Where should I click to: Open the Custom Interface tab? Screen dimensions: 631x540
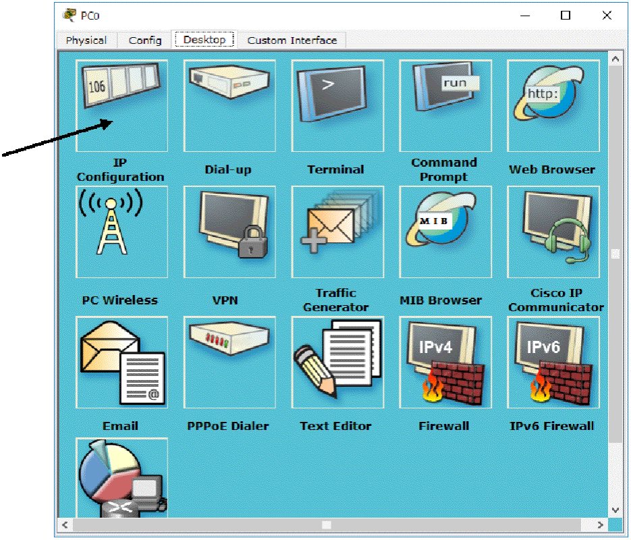292,40
